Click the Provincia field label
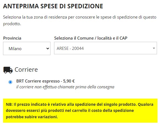The width and height of the screenshot is (160, 126). [x=12, y=38]
